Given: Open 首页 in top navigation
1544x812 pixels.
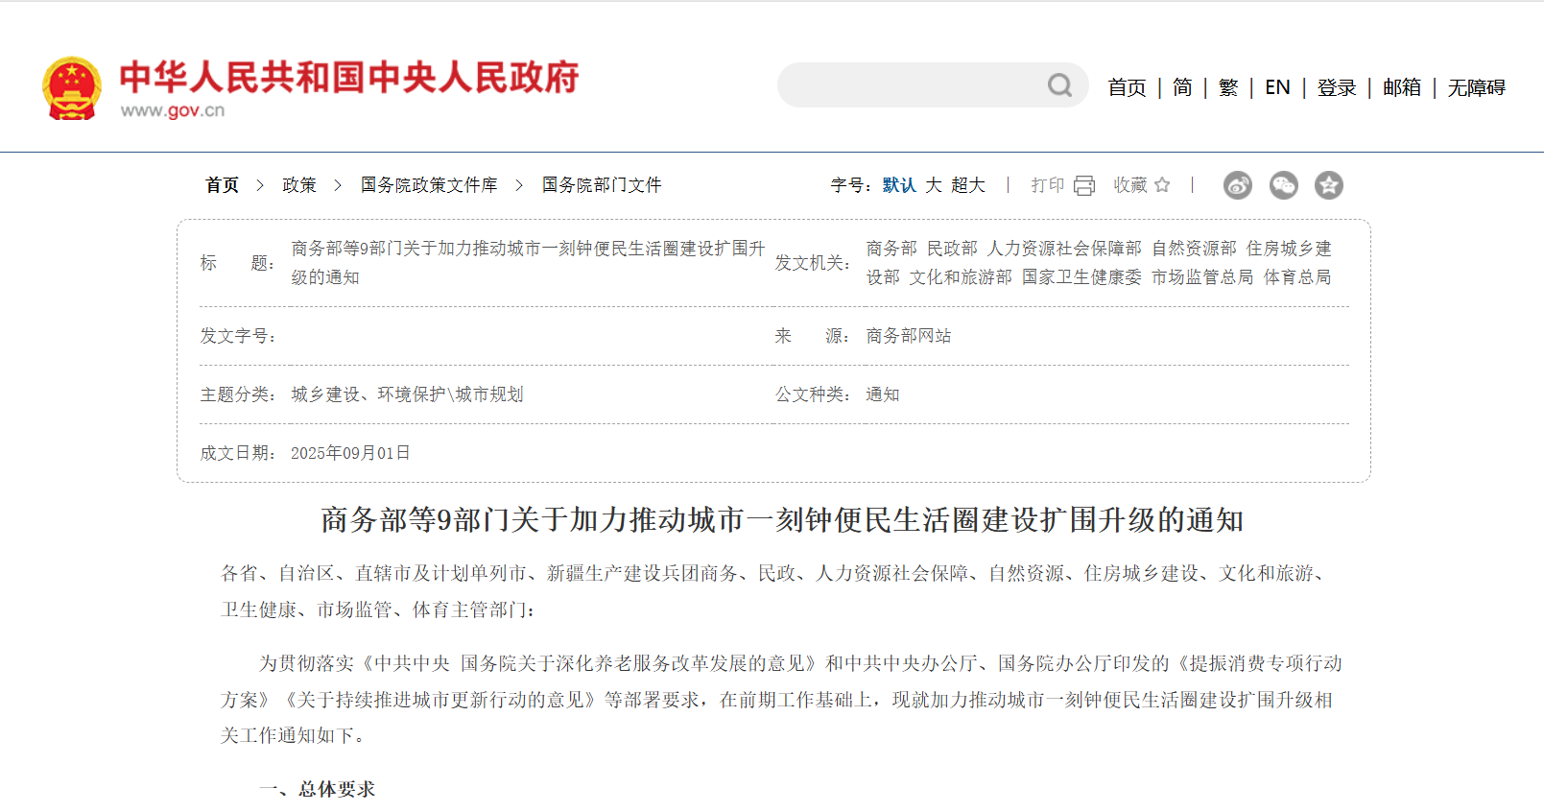Looking at the screenshot, I should pos(1127,87).
